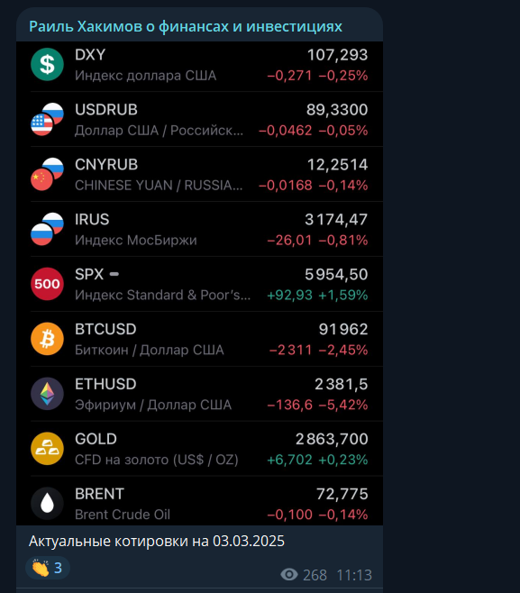Click the CNYRUB China-Russia flags icon
Viewport: 520px width, 593px height.
(x=47, y=174)
